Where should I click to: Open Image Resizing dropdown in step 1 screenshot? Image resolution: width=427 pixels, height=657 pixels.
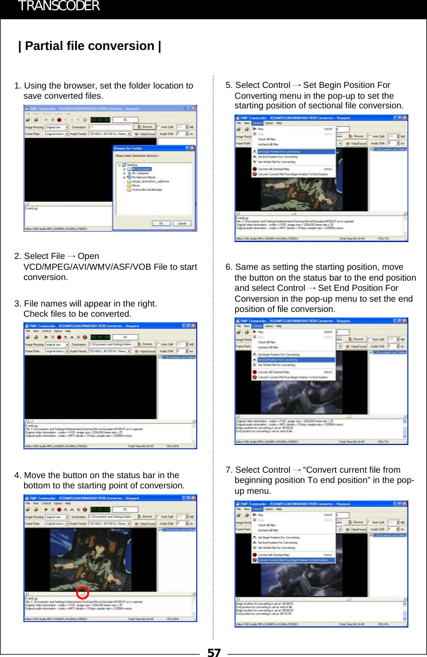pos(67,127)
